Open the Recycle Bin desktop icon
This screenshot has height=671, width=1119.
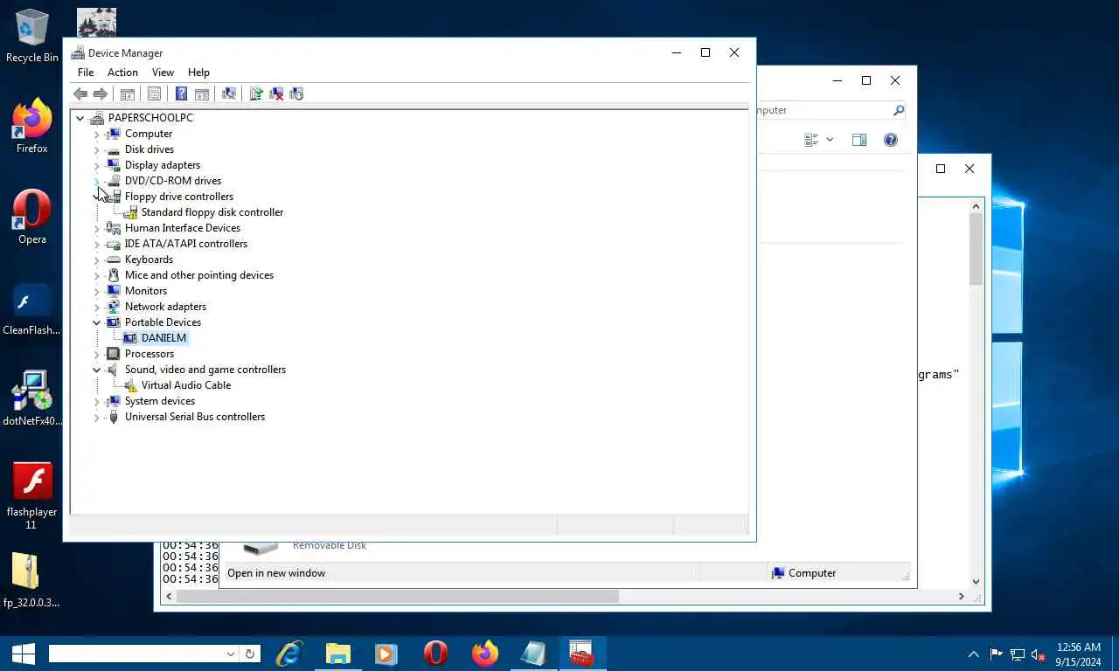(x=32, y=35)
